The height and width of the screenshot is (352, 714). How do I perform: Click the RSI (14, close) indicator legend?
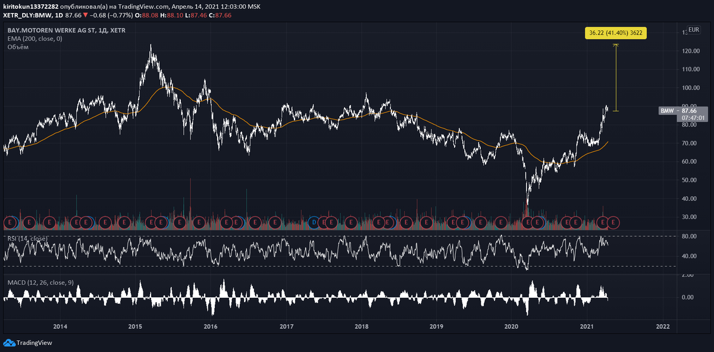pyautogui.click(x=27, y=238)
